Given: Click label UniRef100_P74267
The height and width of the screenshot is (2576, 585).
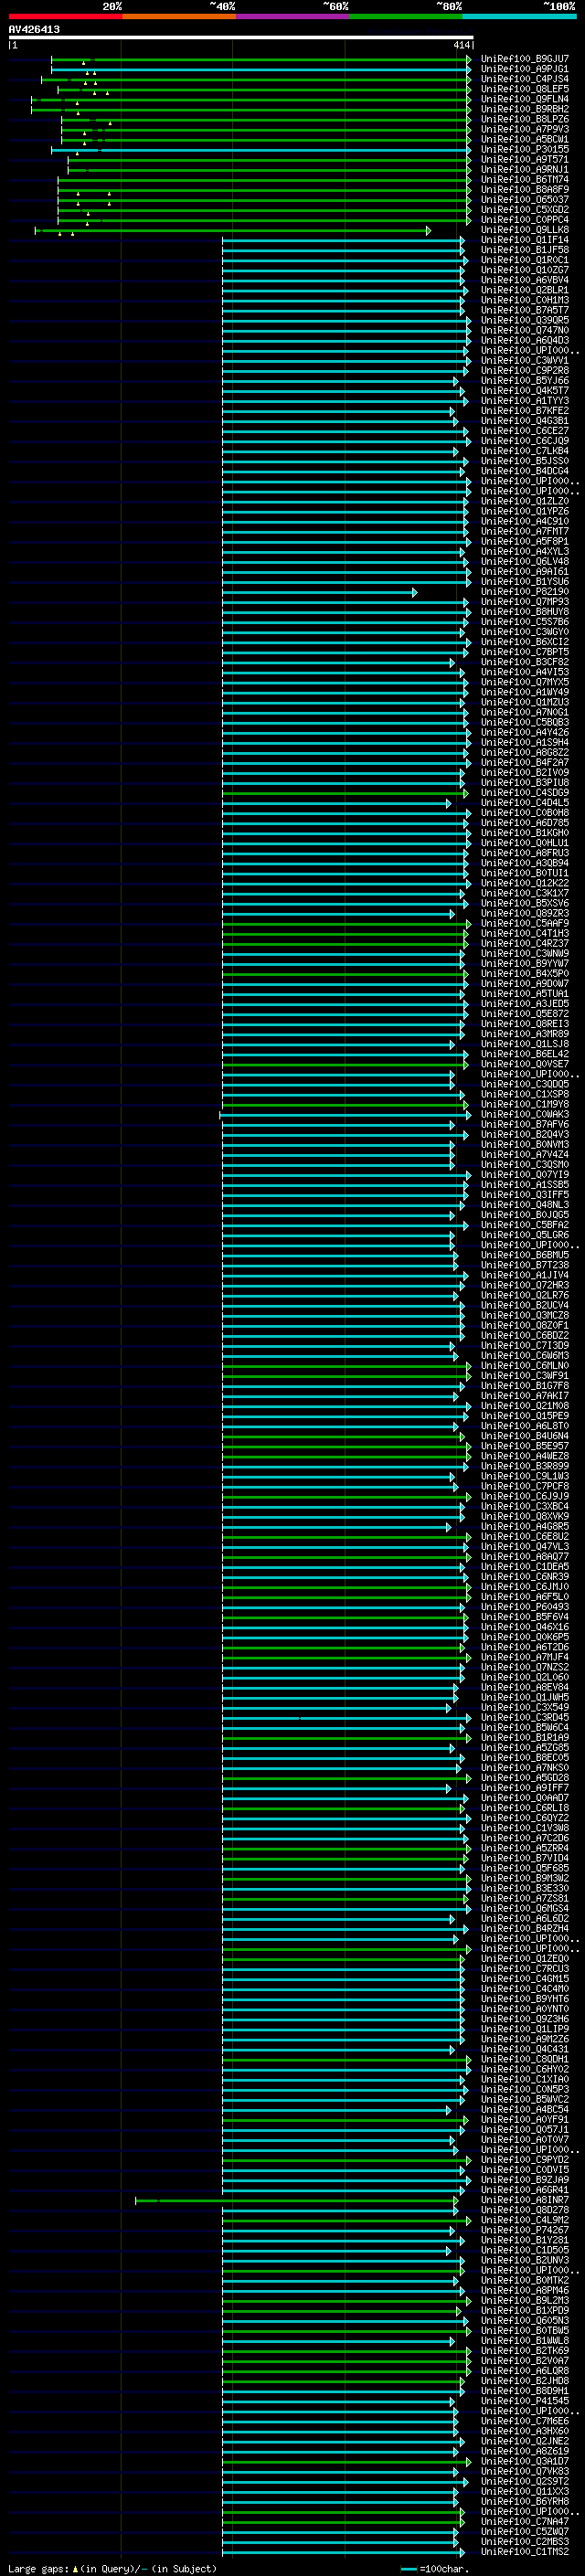Looking at the screenshot, I should 525,2230.
